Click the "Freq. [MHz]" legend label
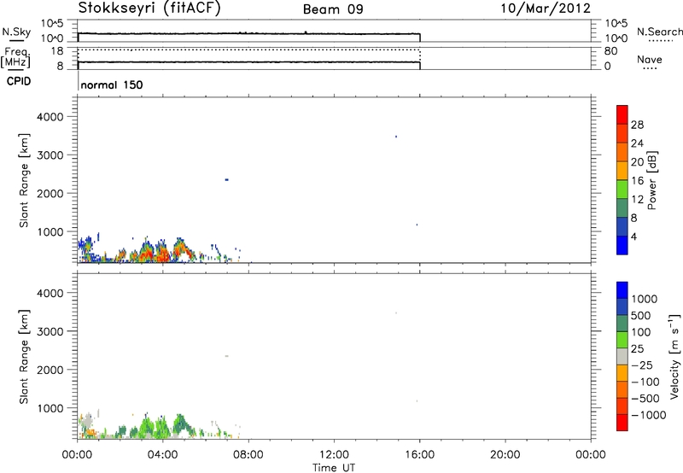The width and height of the screenshot is (683, 473). (16, 57)
